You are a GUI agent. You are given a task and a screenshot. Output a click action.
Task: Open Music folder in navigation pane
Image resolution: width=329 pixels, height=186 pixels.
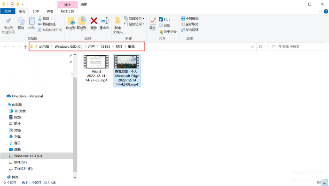coord(15,143)
